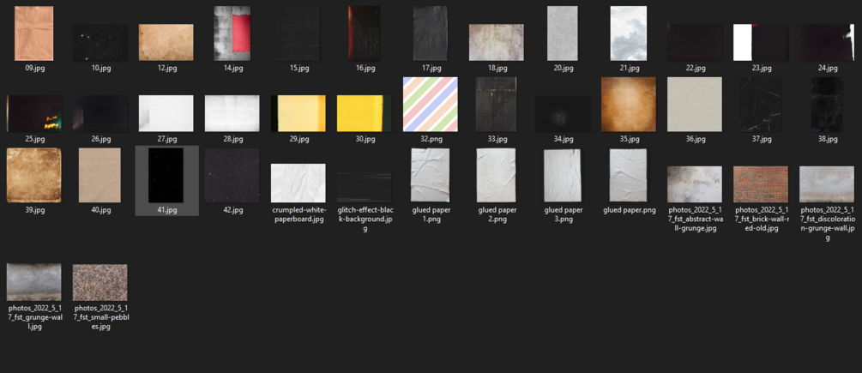Click the file name label 21.jpg
The image size is (862, 373).
pos(629,68)
